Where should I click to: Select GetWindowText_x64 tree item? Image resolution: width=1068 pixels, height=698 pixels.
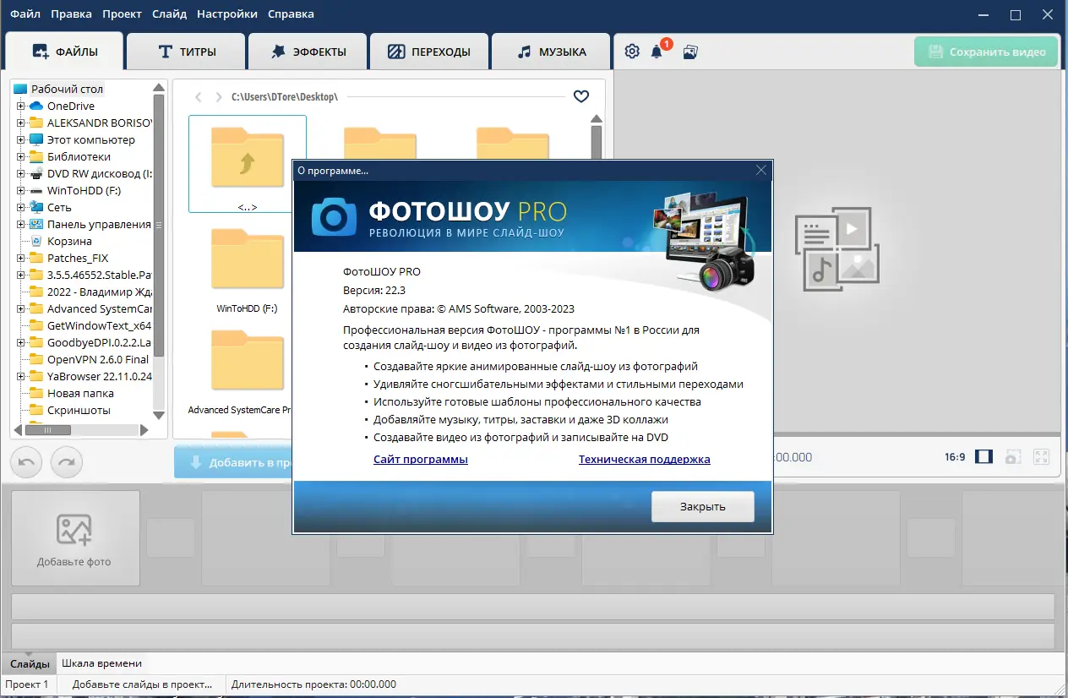point(99,326)
